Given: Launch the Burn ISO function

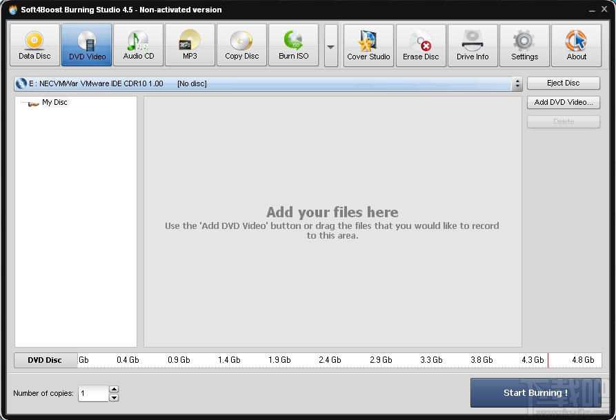Looking at the screenshot, I should click(x=293, y=45).
